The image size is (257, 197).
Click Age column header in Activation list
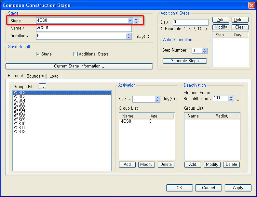(160, 116)
